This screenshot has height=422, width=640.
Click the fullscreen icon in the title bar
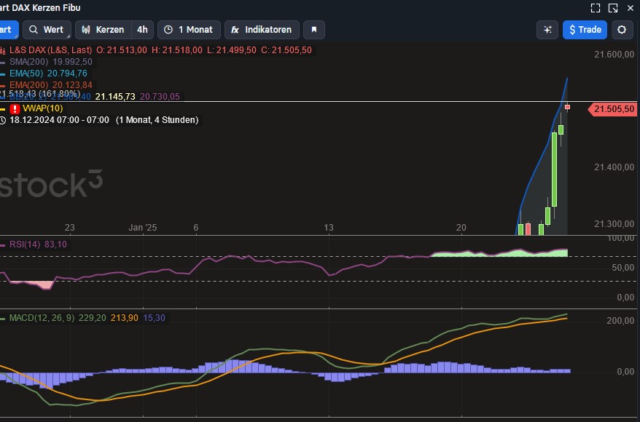coord(596,8)
